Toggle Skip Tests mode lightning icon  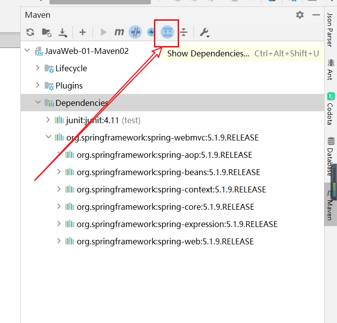151,33
